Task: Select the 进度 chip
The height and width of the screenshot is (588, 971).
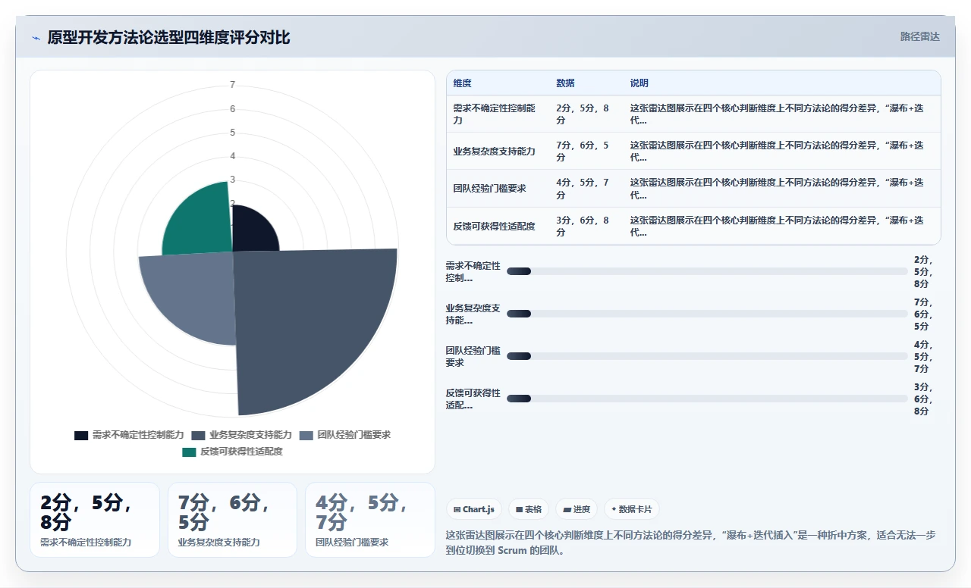Action: (577, 509)
